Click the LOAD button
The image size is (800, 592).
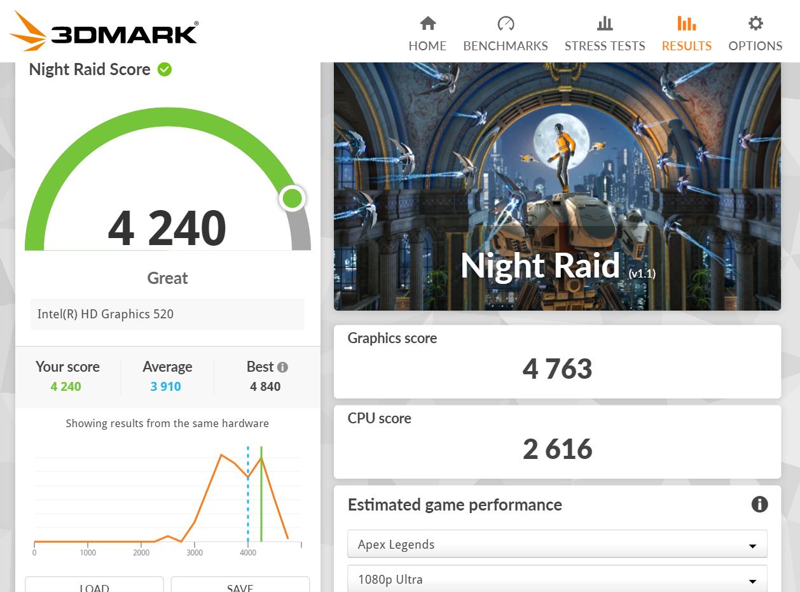94,584
